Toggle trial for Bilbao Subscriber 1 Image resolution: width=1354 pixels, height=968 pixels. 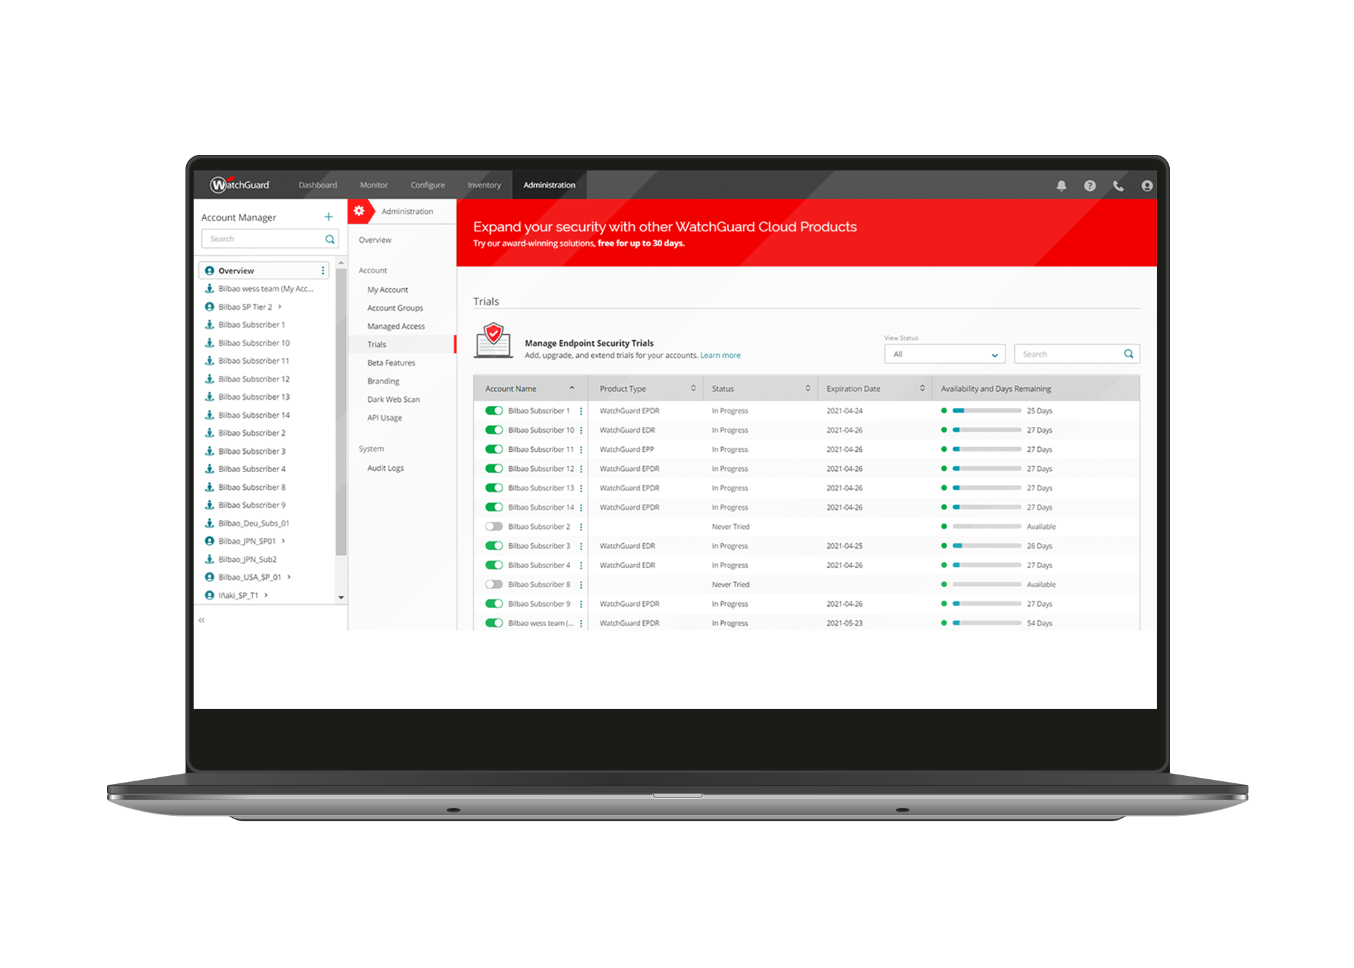(x=494, y=411)
